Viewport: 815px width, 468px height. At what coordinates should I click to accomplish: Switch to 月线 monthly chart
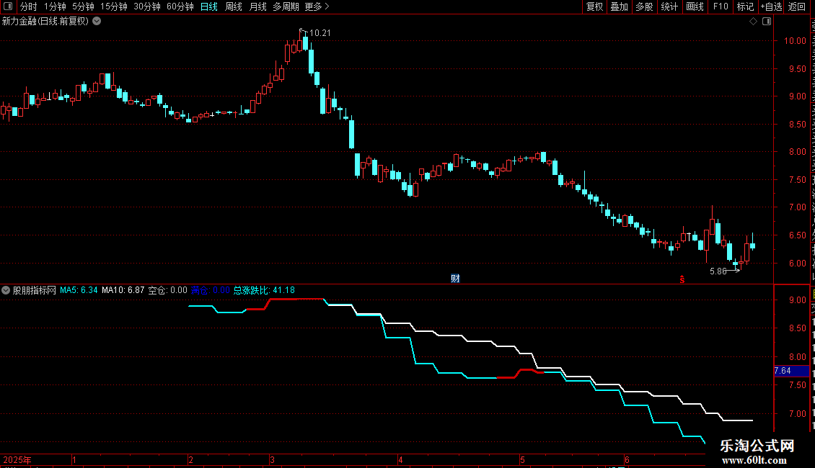(x=257, y=6)
